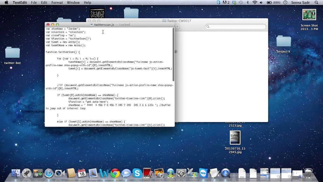
Task: Click the Time Machine menu bar icon
Action: pos(241,3)
